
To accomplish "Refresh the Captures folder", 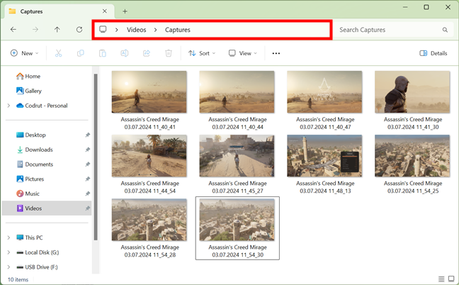I will click(79, 30).
